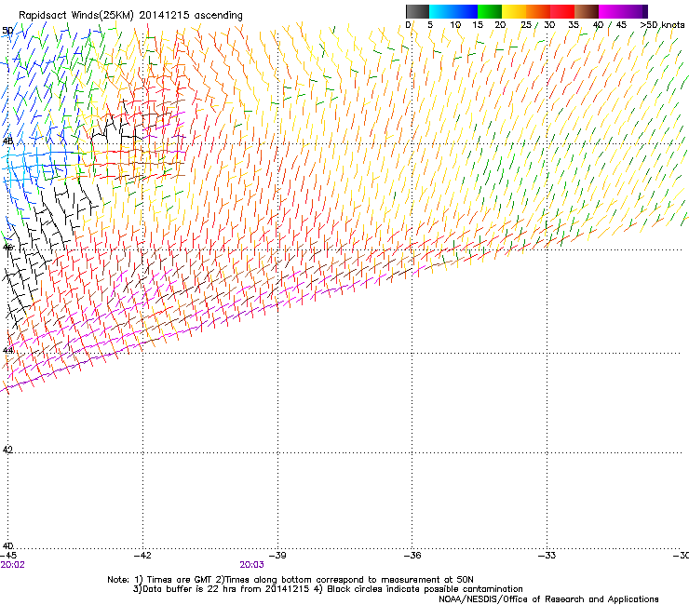The image size is (689, 605).
Task: Click the '15' legend scale label
Action: (478, 25)
